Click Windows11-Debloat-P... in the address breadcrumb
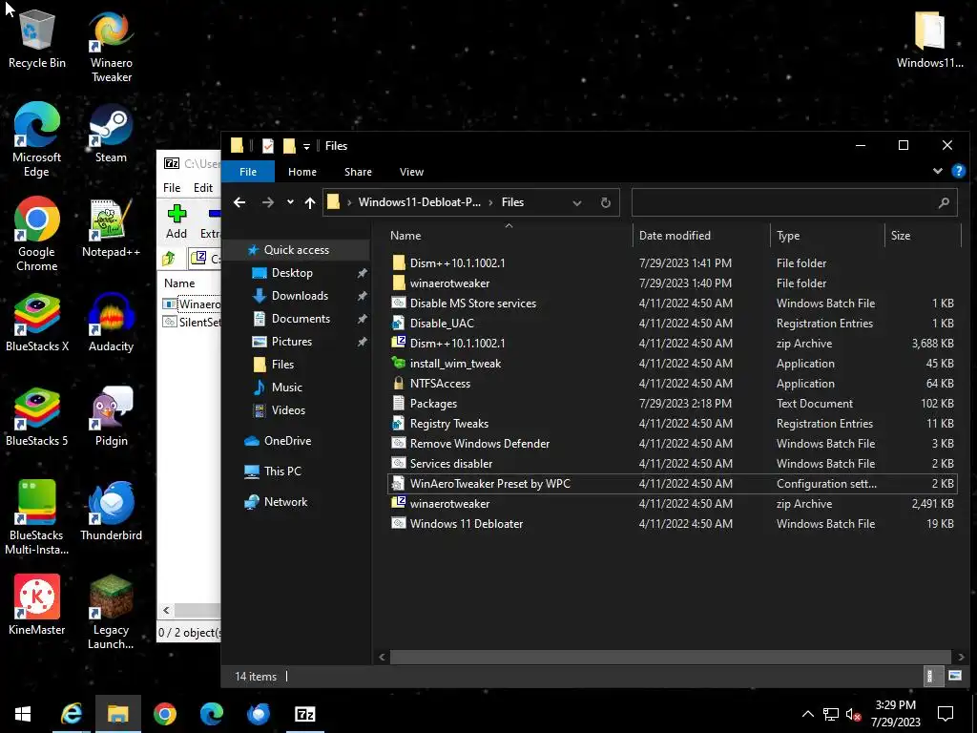Viewport: 977px width, 733px height. [420, 202]
